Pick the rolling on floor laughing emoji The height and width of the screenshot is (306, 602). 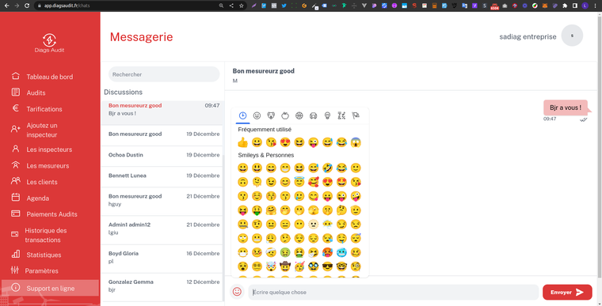[x=327, y=168]
